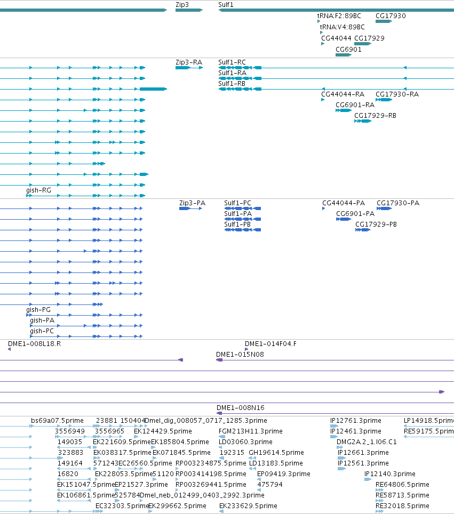Select EST 3556949
The image size is (454, 514).
tap(70, 431)
